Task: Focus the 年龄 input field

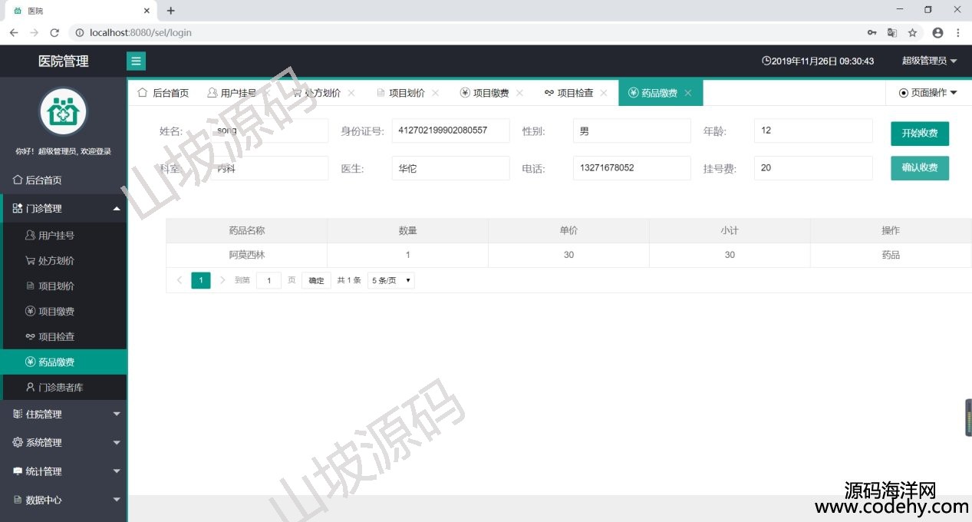Action: pos(813,130)
